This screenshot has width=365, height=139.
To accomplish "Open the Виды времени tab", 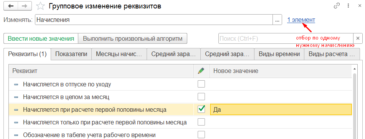I will tap(279, 54).
